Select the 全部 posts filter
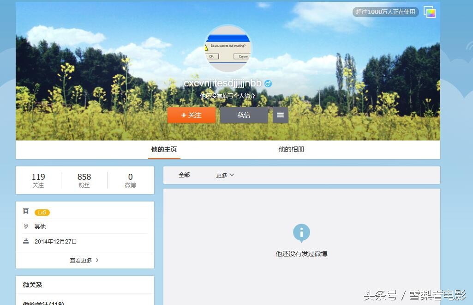This screenshot has height=305, width=473. pos(184,175)
